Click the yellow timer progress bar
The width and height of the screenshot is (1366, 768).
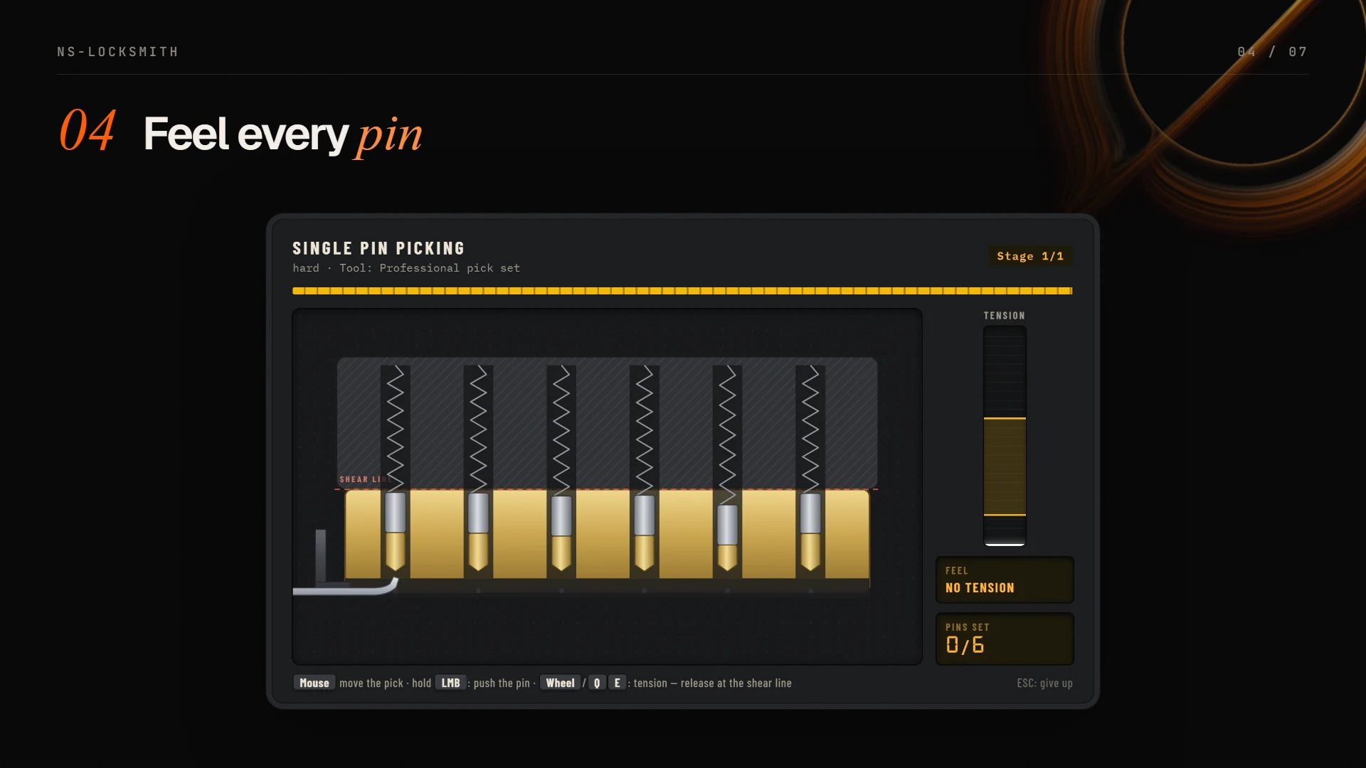(x=682, y=291)
